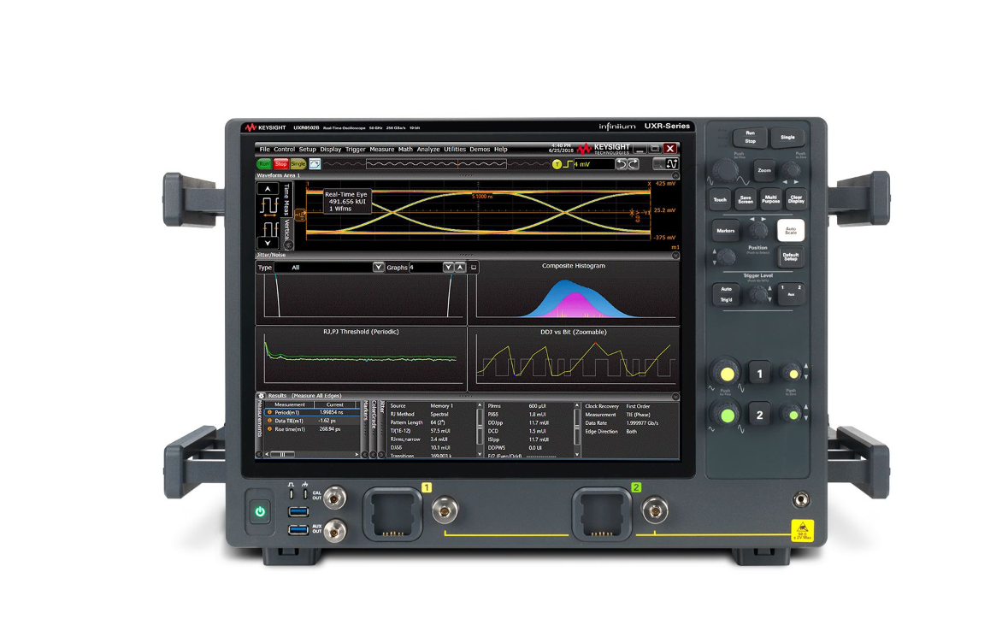Open the Graphs count dropdown in Jitter panel

[448, 267]
